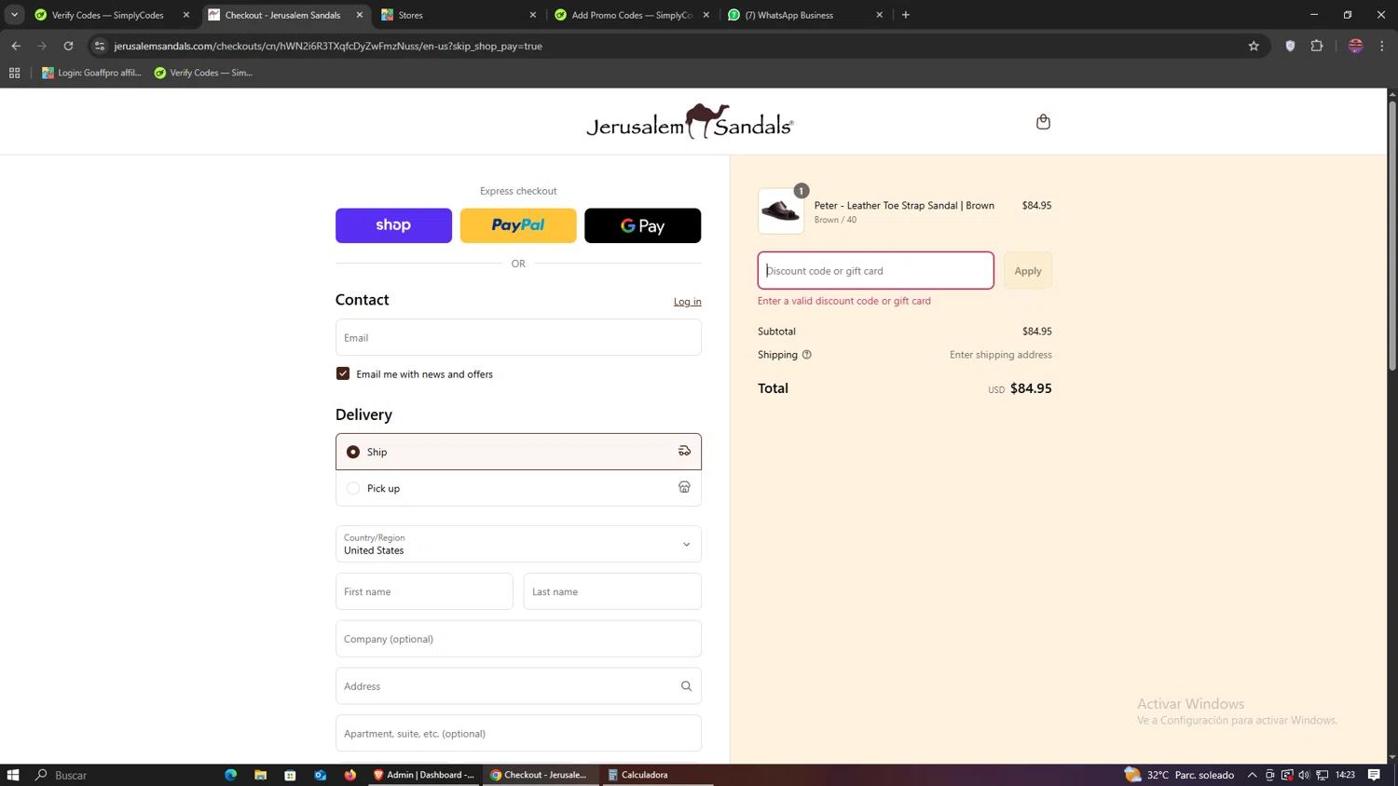Pay with Shop Pay button

coord(393,225)
